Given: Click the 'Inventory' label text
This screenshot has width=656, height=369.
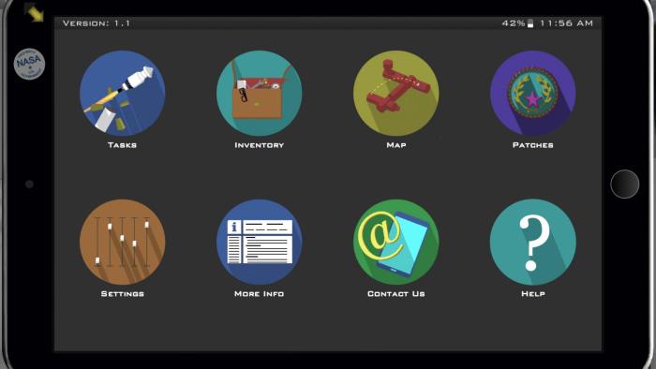Looking at the screenshot, I should pyautogui.click(x=259, y=145).
